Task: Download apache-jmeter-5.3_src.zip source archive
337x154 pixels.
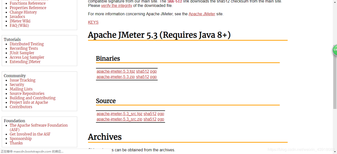Action: tap(119, 119)
